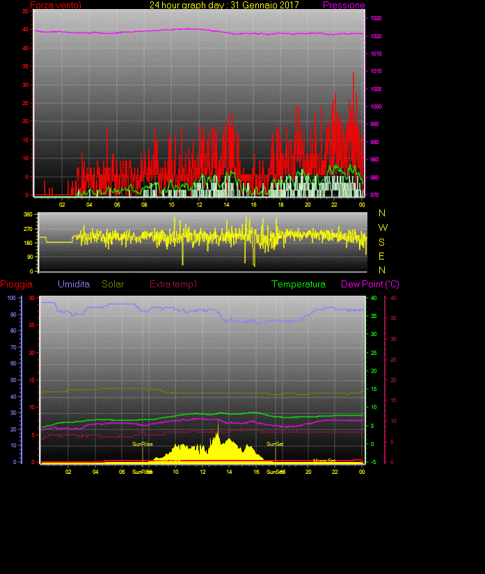
Task: Click the S compass letter
Action: pos(381,242)
